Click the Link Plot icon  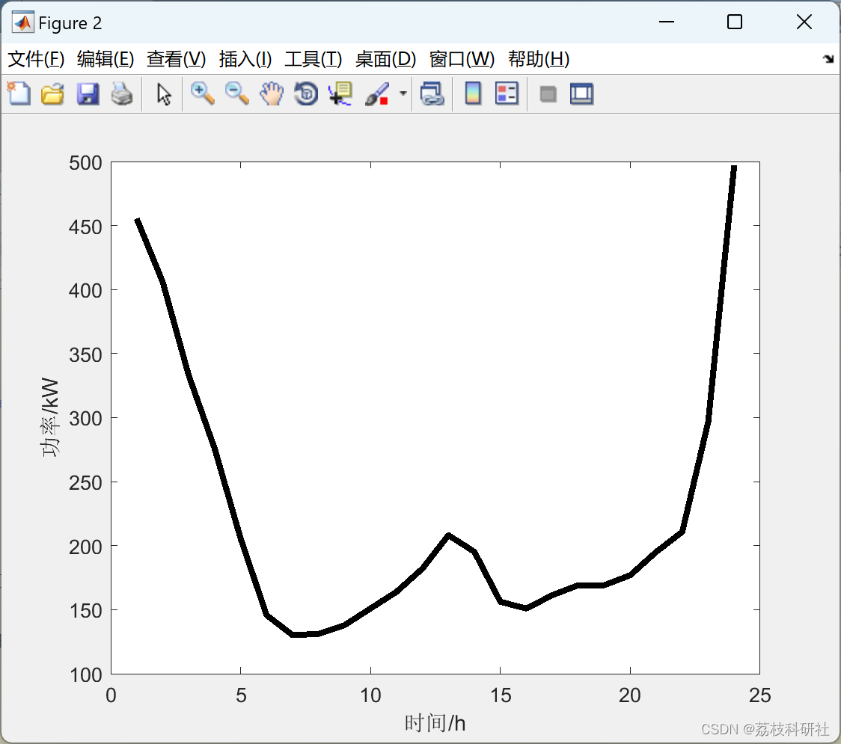[x=432, y=93]
